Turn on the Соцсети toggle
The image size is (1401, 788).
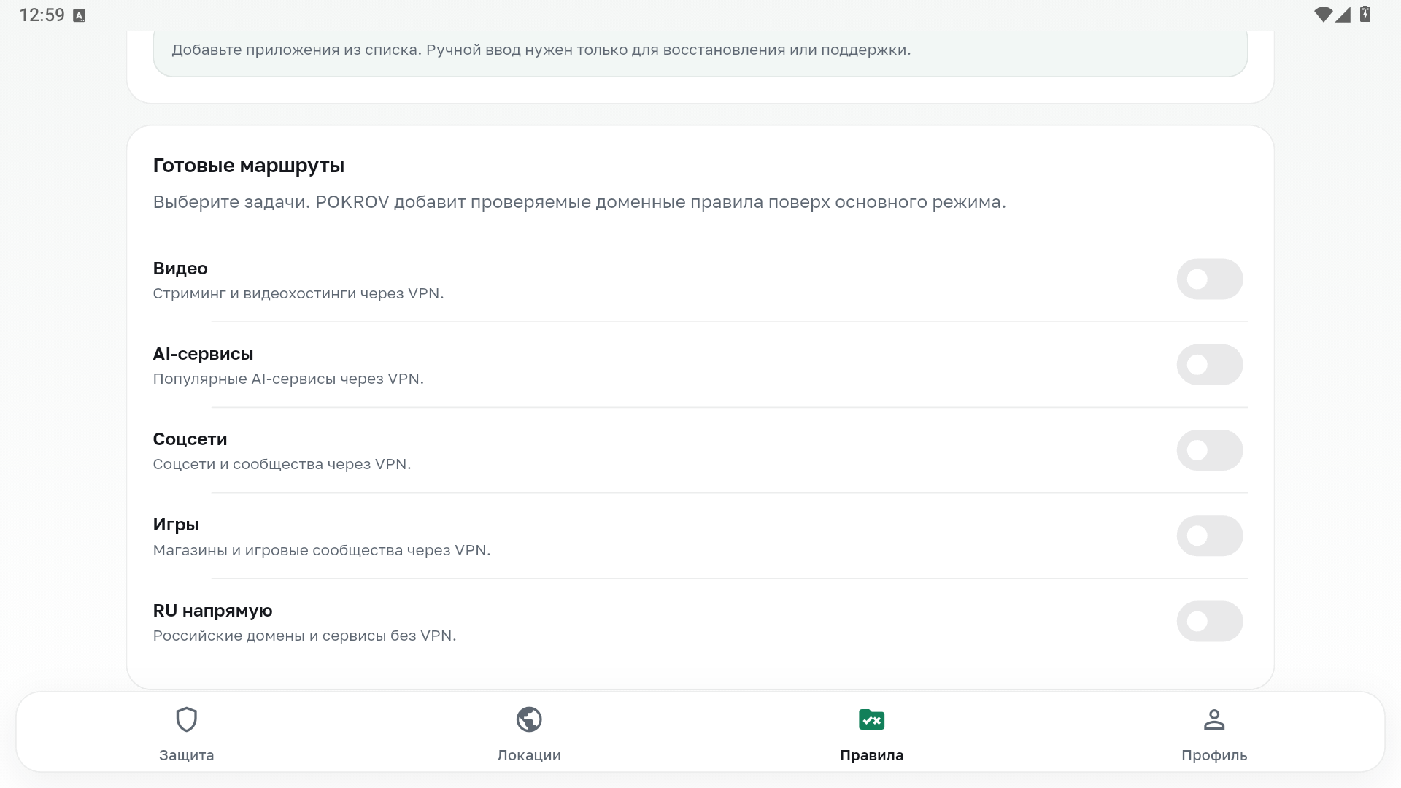tap(1210, 450)
